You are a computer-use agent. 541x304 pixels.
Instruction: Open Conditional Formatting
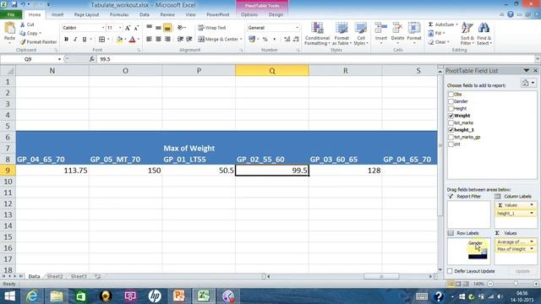(317, 34)
